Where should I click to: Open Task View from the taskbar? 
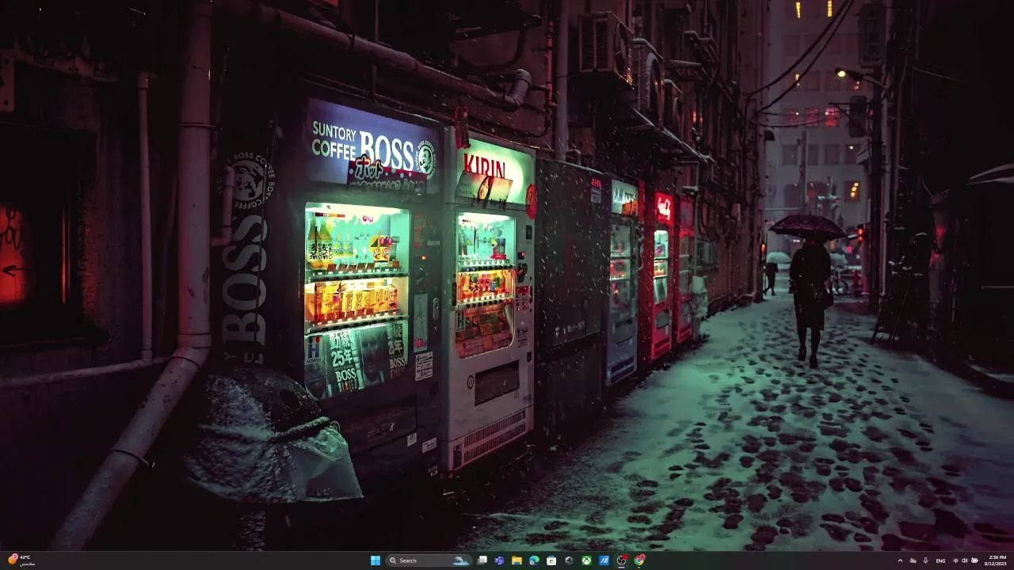482,560
